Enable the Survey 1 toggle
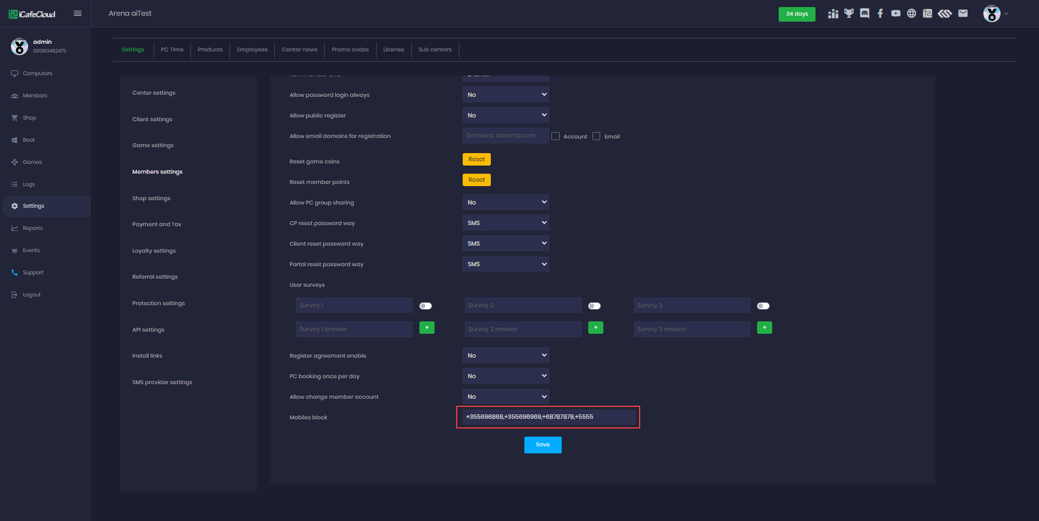 tap(426, 306)
